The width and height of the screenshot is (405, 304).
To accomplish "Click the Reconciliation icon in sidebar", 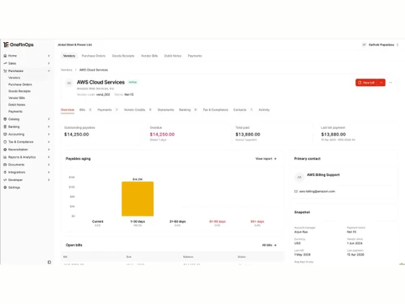I will click(5, 149).
